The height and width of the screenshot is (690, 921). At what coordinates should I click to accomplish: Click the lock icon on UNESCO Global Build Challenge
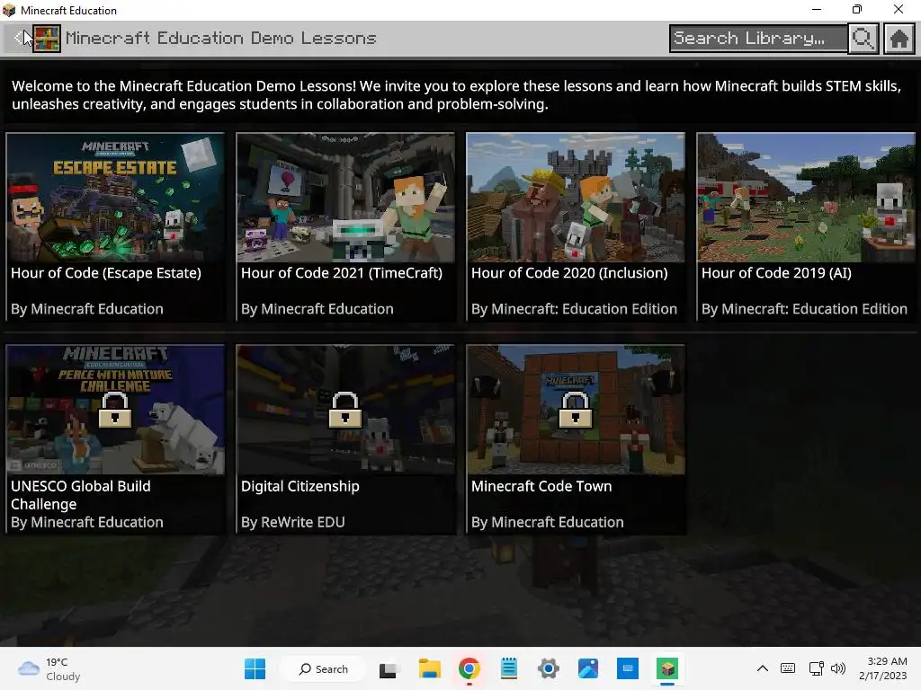tap(114, 410)
